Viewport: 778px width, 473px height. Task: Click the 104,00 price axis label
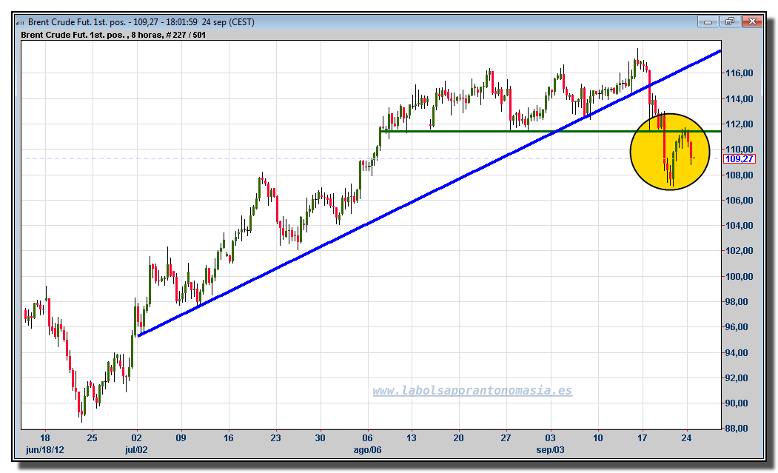740,226
